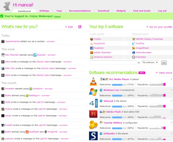Dismiss the Softpedia recommendation
Screen dimensions: 173x142
[171, 133]
